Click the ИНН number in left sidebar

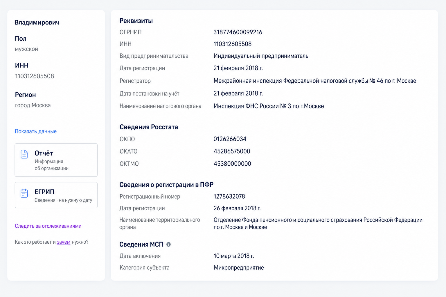pyautogui.click(x=35, y=76)
